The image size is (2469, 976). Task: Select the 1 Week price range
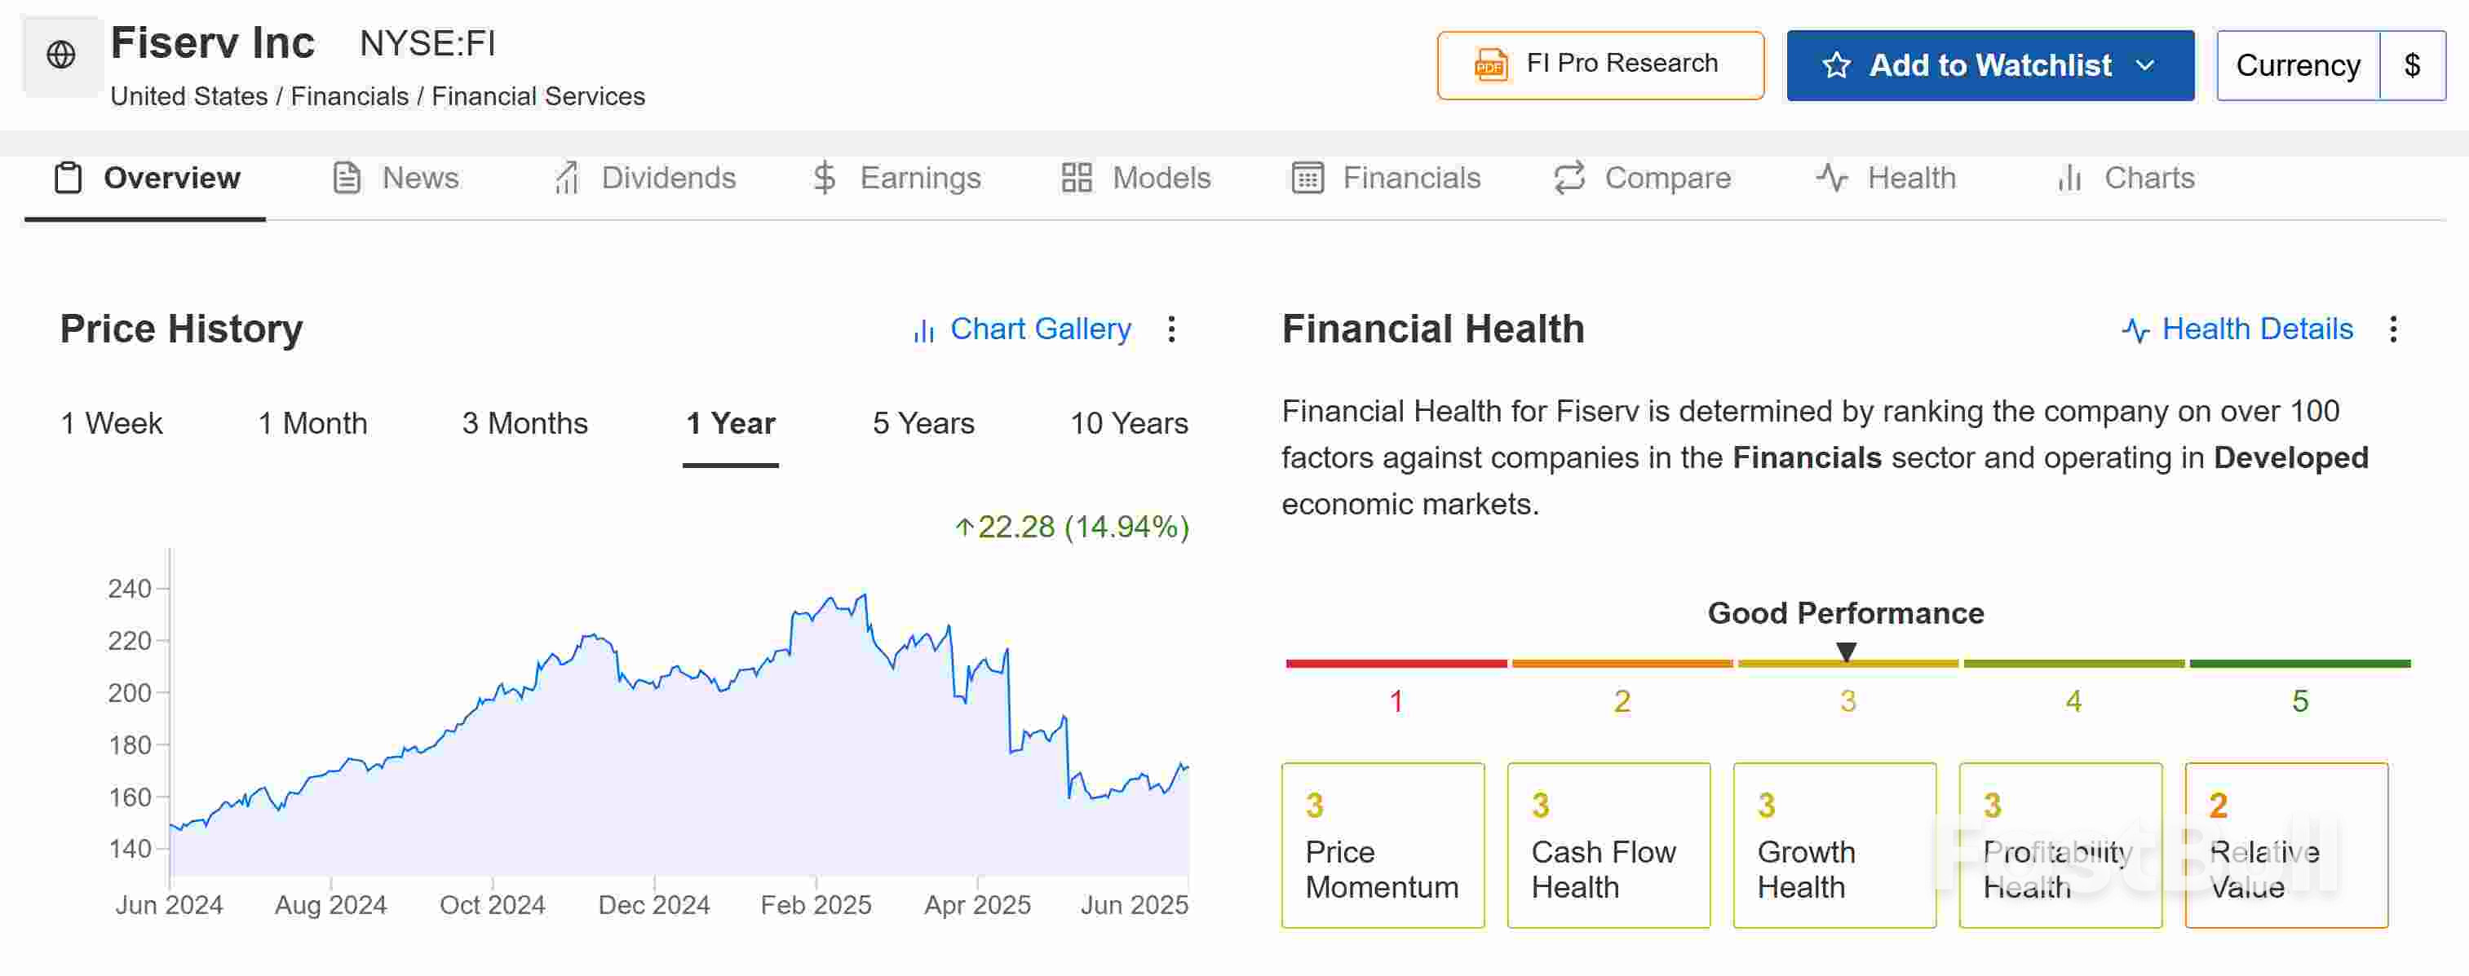111,422
